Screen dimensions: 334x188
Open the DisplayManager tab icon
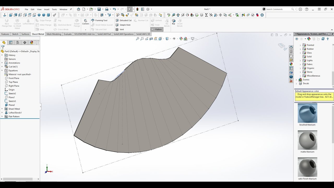pyautogui.click(x=32, y=43)
